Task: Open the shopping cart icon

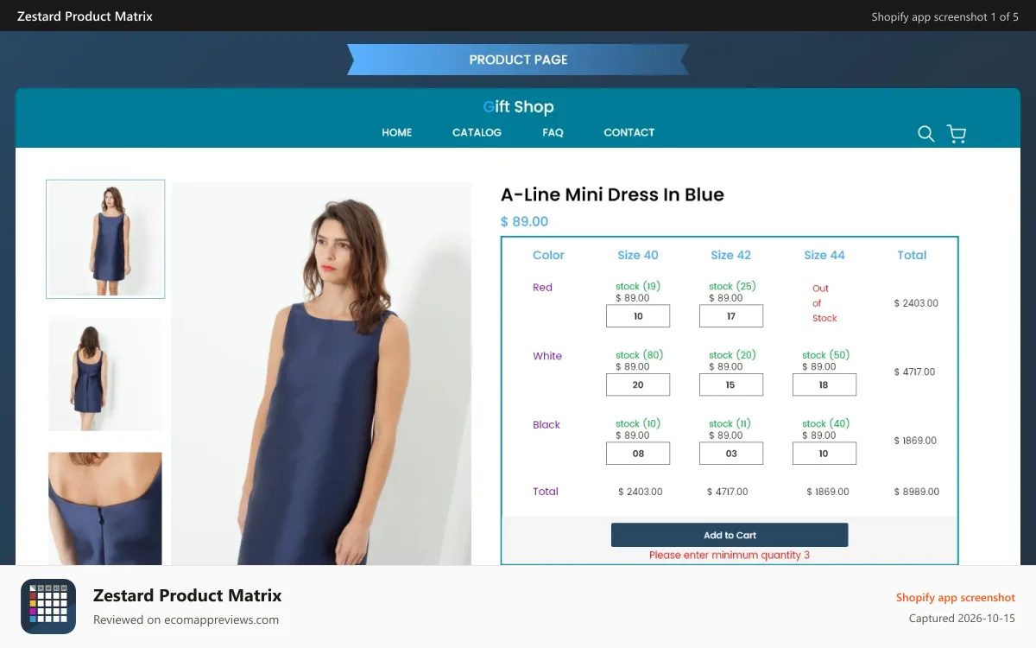Action: (957, 134)
